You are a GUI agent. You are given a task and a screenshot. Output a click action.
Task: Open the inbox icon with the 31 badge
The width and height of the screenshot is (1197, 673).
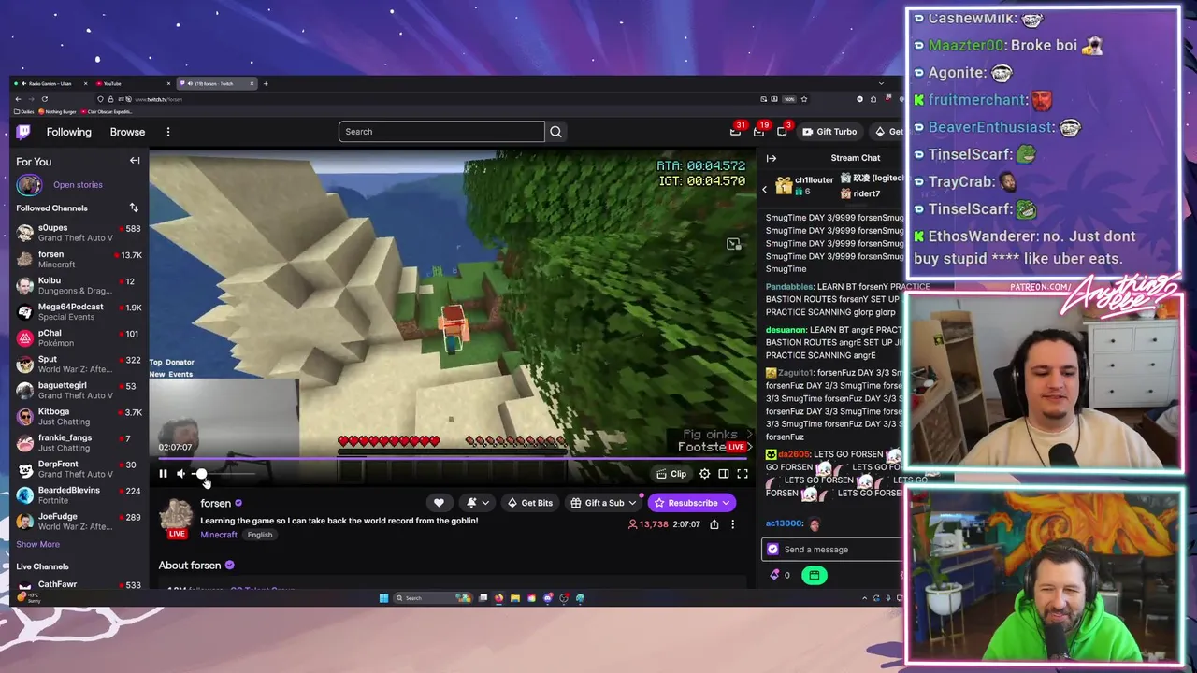point(736,131)
